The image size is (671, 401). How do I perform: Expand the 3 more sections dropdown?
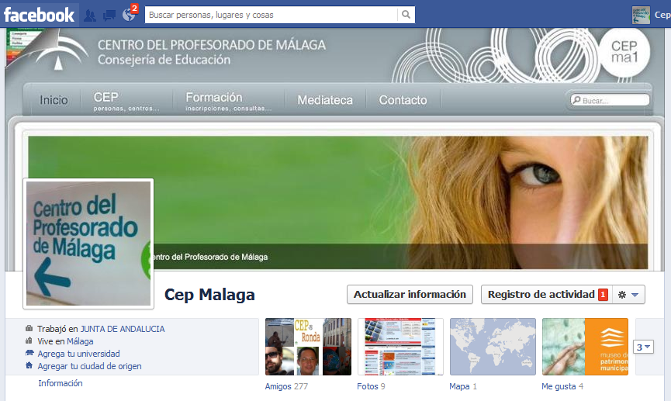(x=643, y=347)
